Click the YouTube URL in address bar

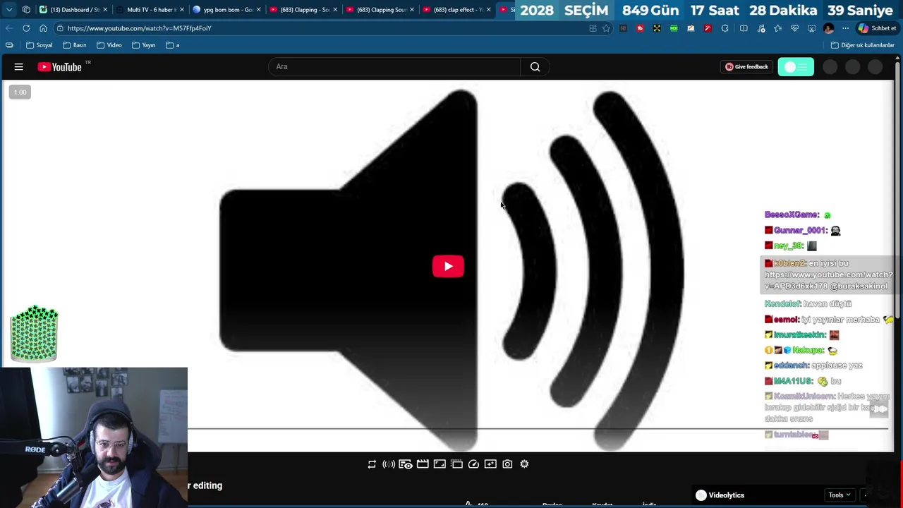point(140,28)
